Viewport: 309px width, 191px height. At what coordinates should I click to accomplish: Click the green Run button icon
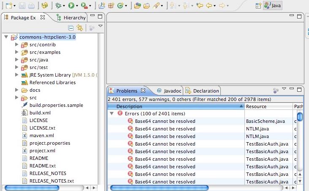point(71,5)
